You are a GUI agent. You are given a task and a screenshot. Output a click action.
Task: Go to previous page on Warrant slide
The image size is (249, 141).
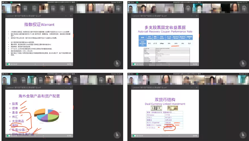[x=35, y=64]
